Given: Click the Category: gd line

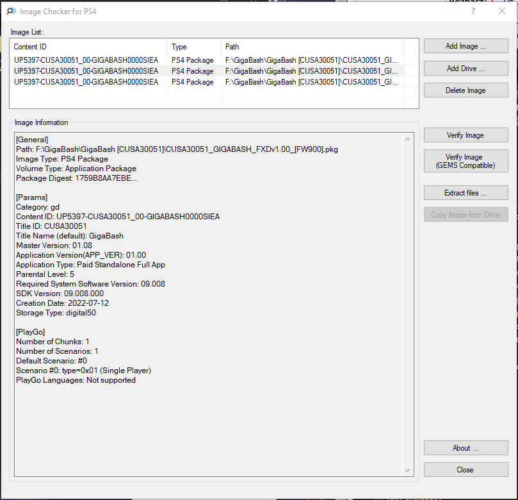Looking at the screenshot, I should [38, 207].
